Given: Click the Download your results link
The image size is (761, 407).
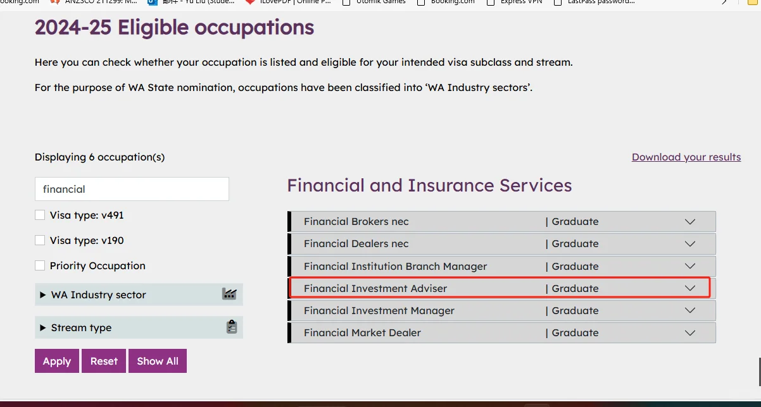Looking at the screenshot, I should (686, 157).
